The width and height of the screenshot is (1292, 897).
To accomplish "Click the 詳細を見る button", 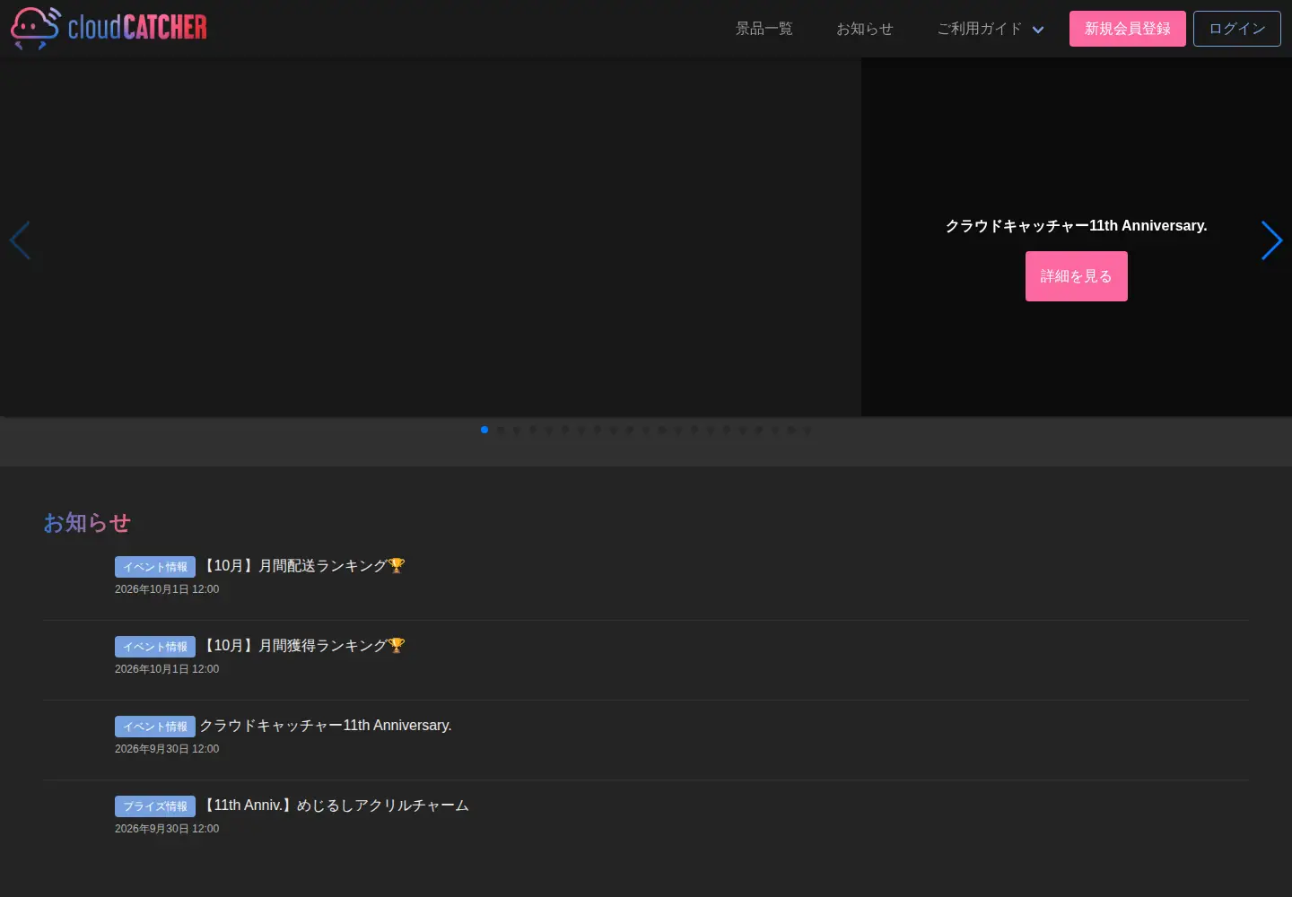I will [1077, 276].
